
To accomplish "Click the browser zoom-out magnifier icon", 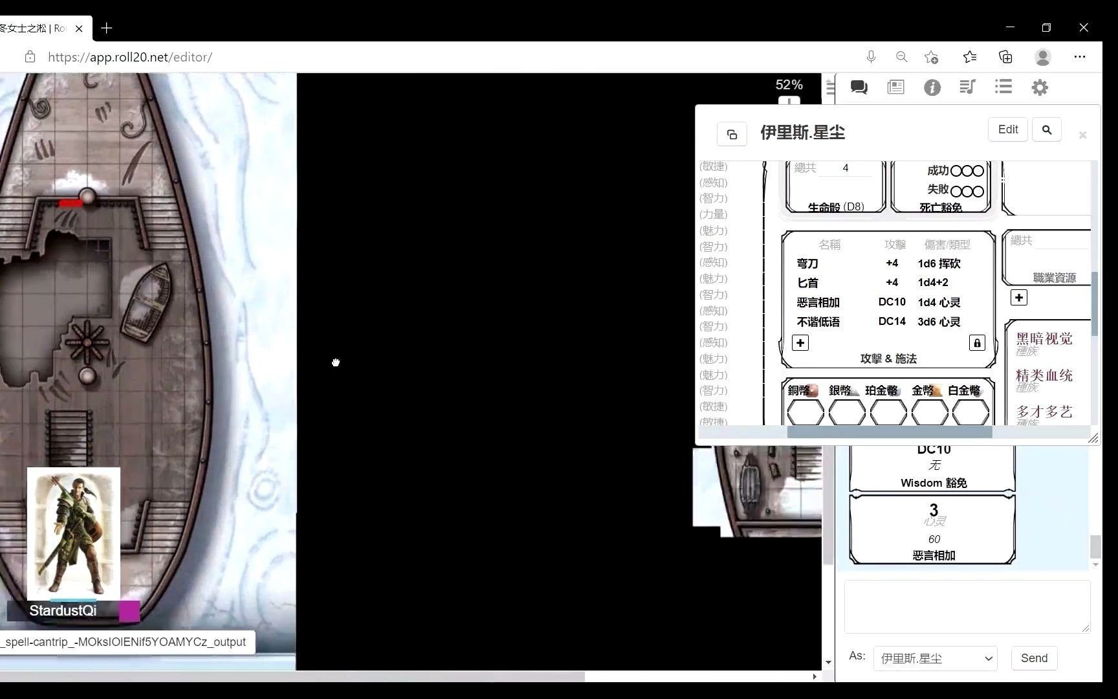I will 901,57.
